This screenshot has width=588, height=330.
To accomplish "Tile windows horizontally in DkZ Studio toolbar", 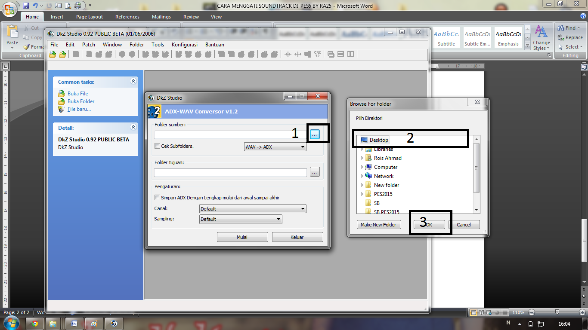I will pos(340,54).
